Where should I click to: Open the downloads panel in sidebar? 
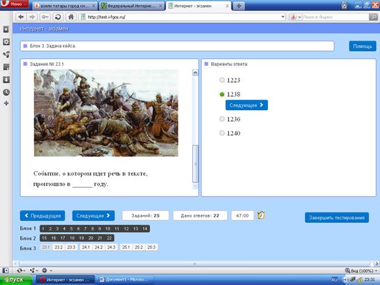(6, 80)
